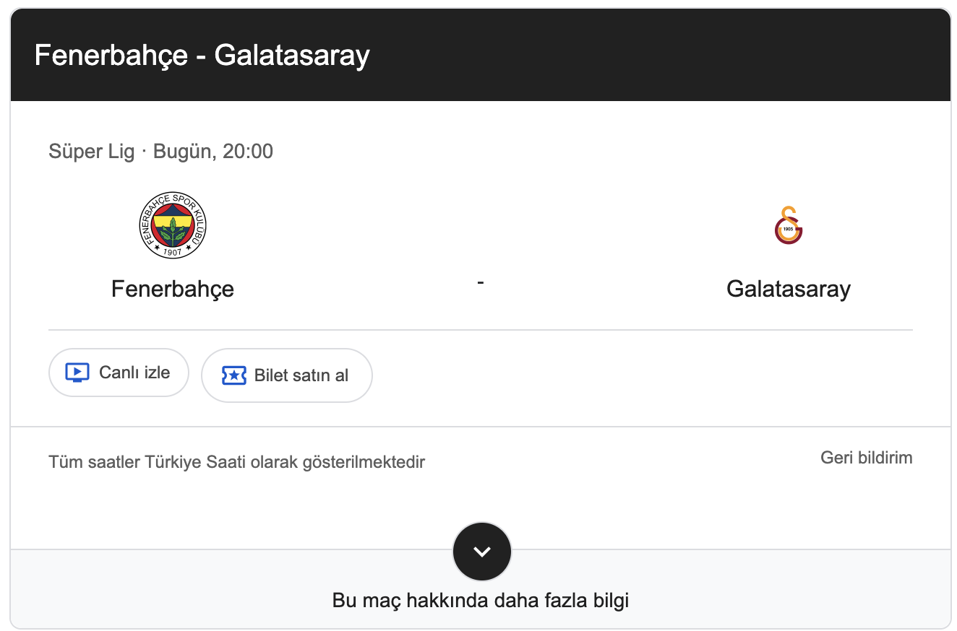
Task: Click empty area of the black header bar
Action: (651, 56)
